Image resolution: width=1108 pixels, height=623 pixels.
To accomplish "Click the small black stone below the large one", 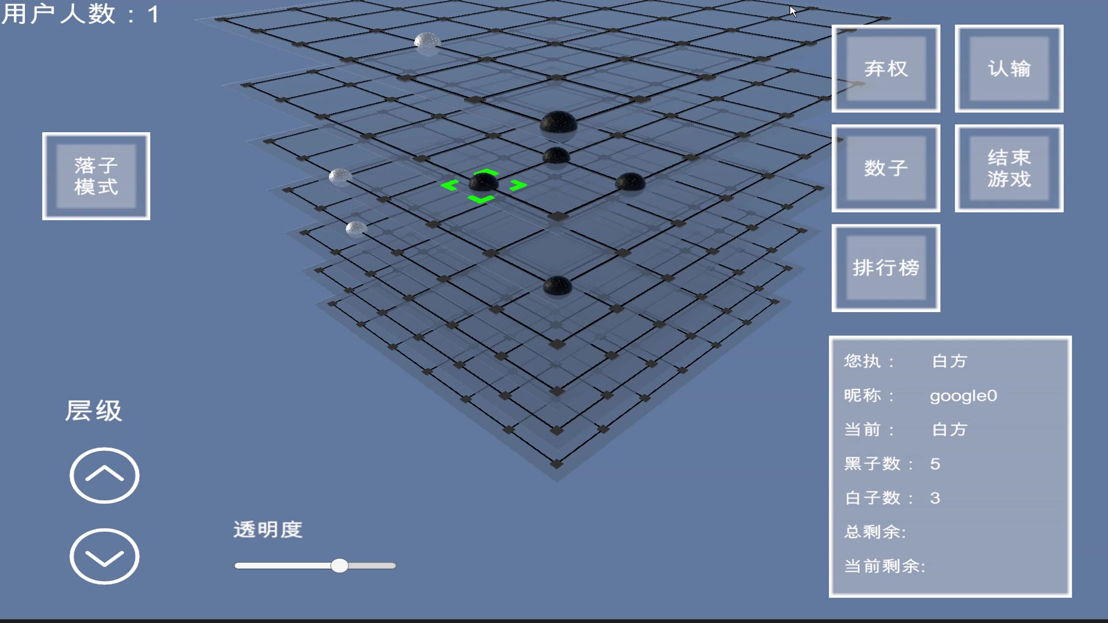I will click(x=556, y=155).
